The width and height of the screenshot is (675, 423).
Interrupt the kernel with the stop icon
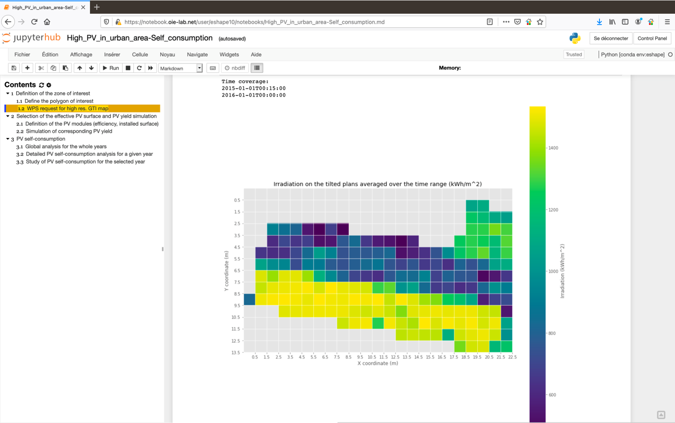[127, 68]
